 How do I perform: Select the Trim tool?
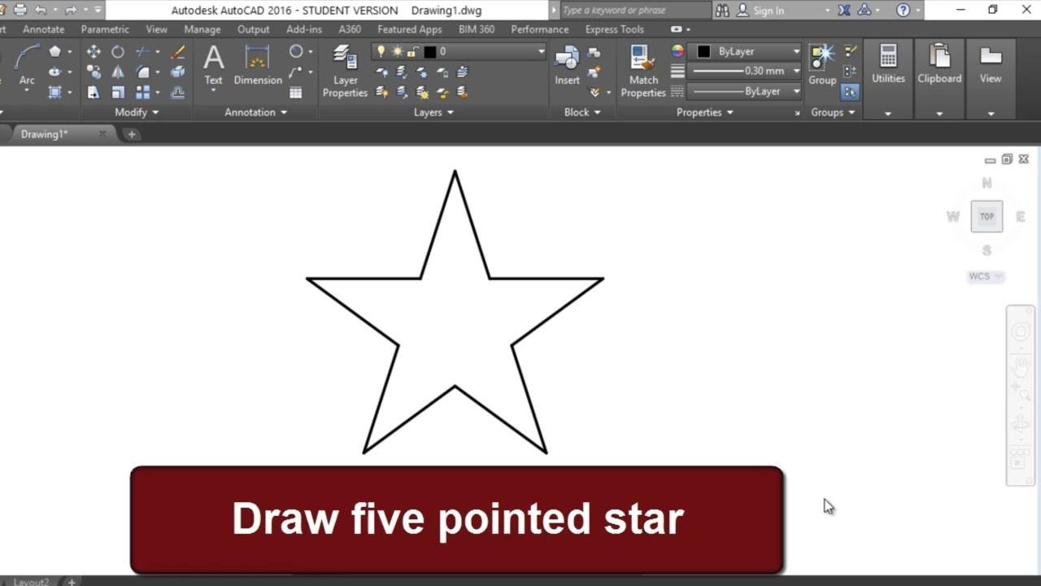point(143,51)
